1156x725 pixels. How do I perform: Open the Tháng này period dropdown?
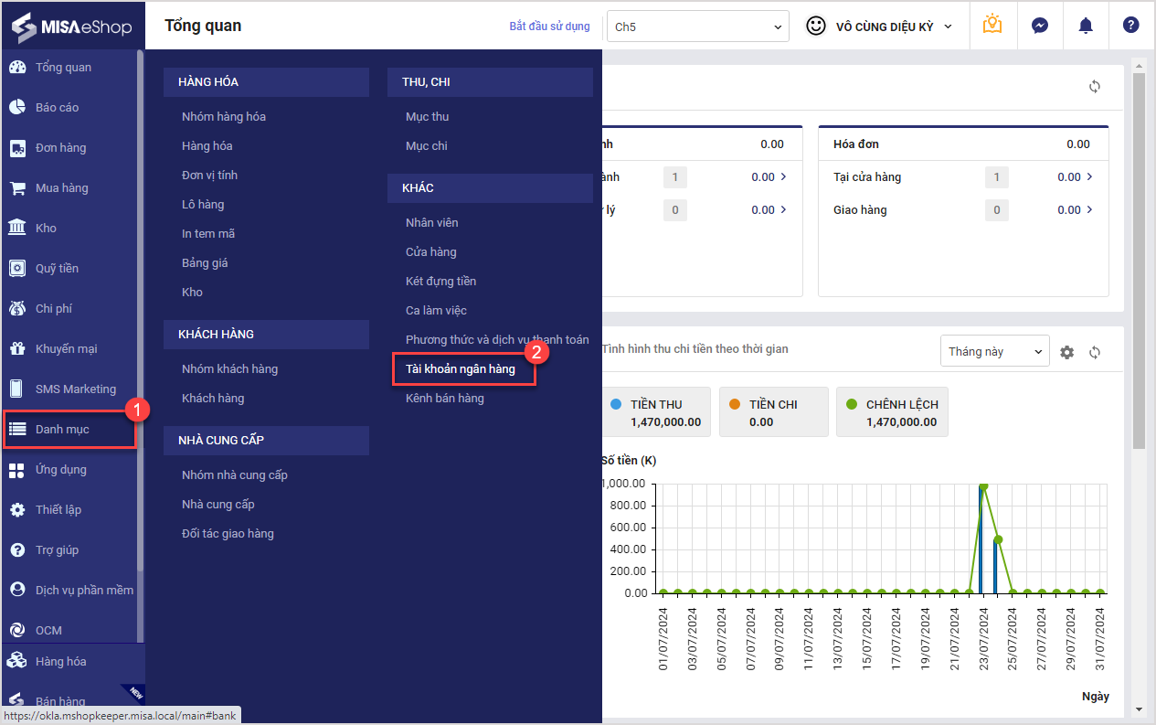tap(994, 352)
